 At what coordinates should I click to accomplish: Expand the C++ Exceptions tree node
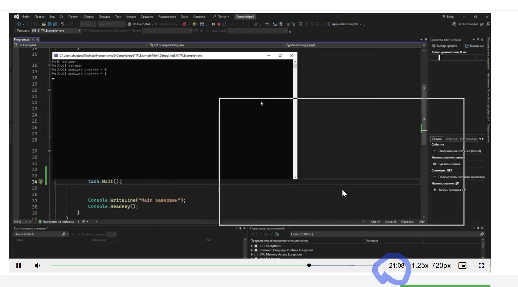[x=252, y=246]
